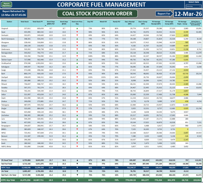Click the red down arrow in Barh row
Viewport: 203px width, 183px height.
coord(77,73)
